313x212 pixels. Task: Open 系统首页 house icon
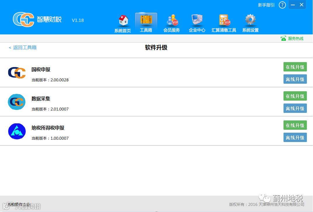[x=124, y=20]
